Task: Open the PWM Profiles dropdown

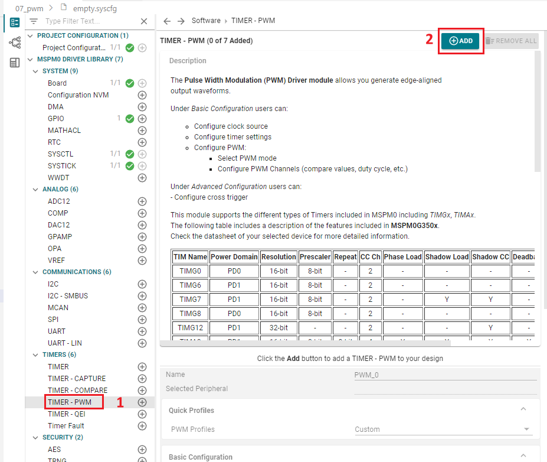Action: (443, 430)
